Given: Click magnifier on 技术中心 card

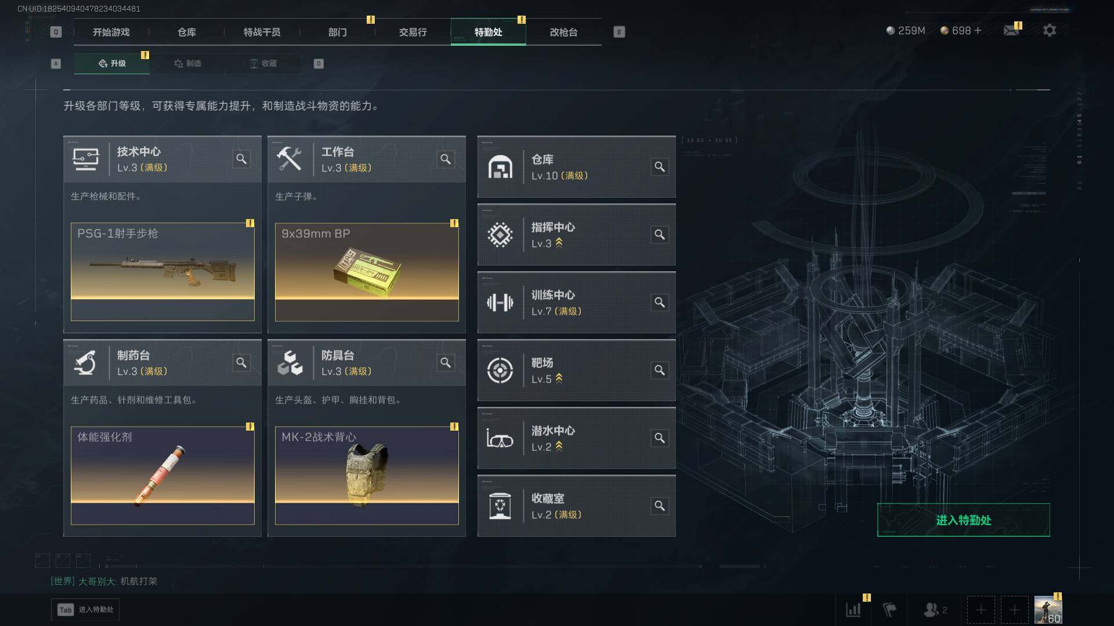Looking at the screenshot, I should click(x=241, y=159).
